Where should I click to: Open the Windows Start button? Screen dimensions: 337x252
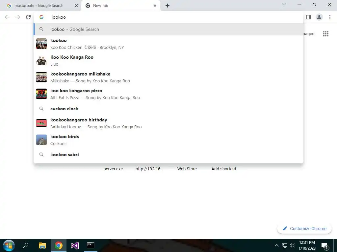9,245
